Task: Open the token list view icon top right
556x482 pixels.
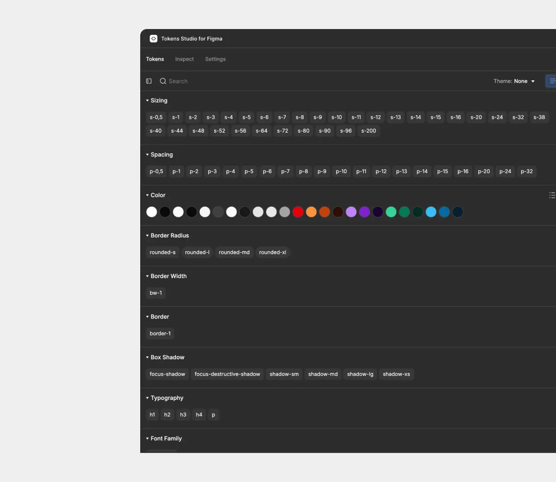Action: pyautogui.click(x=552, y=81)
